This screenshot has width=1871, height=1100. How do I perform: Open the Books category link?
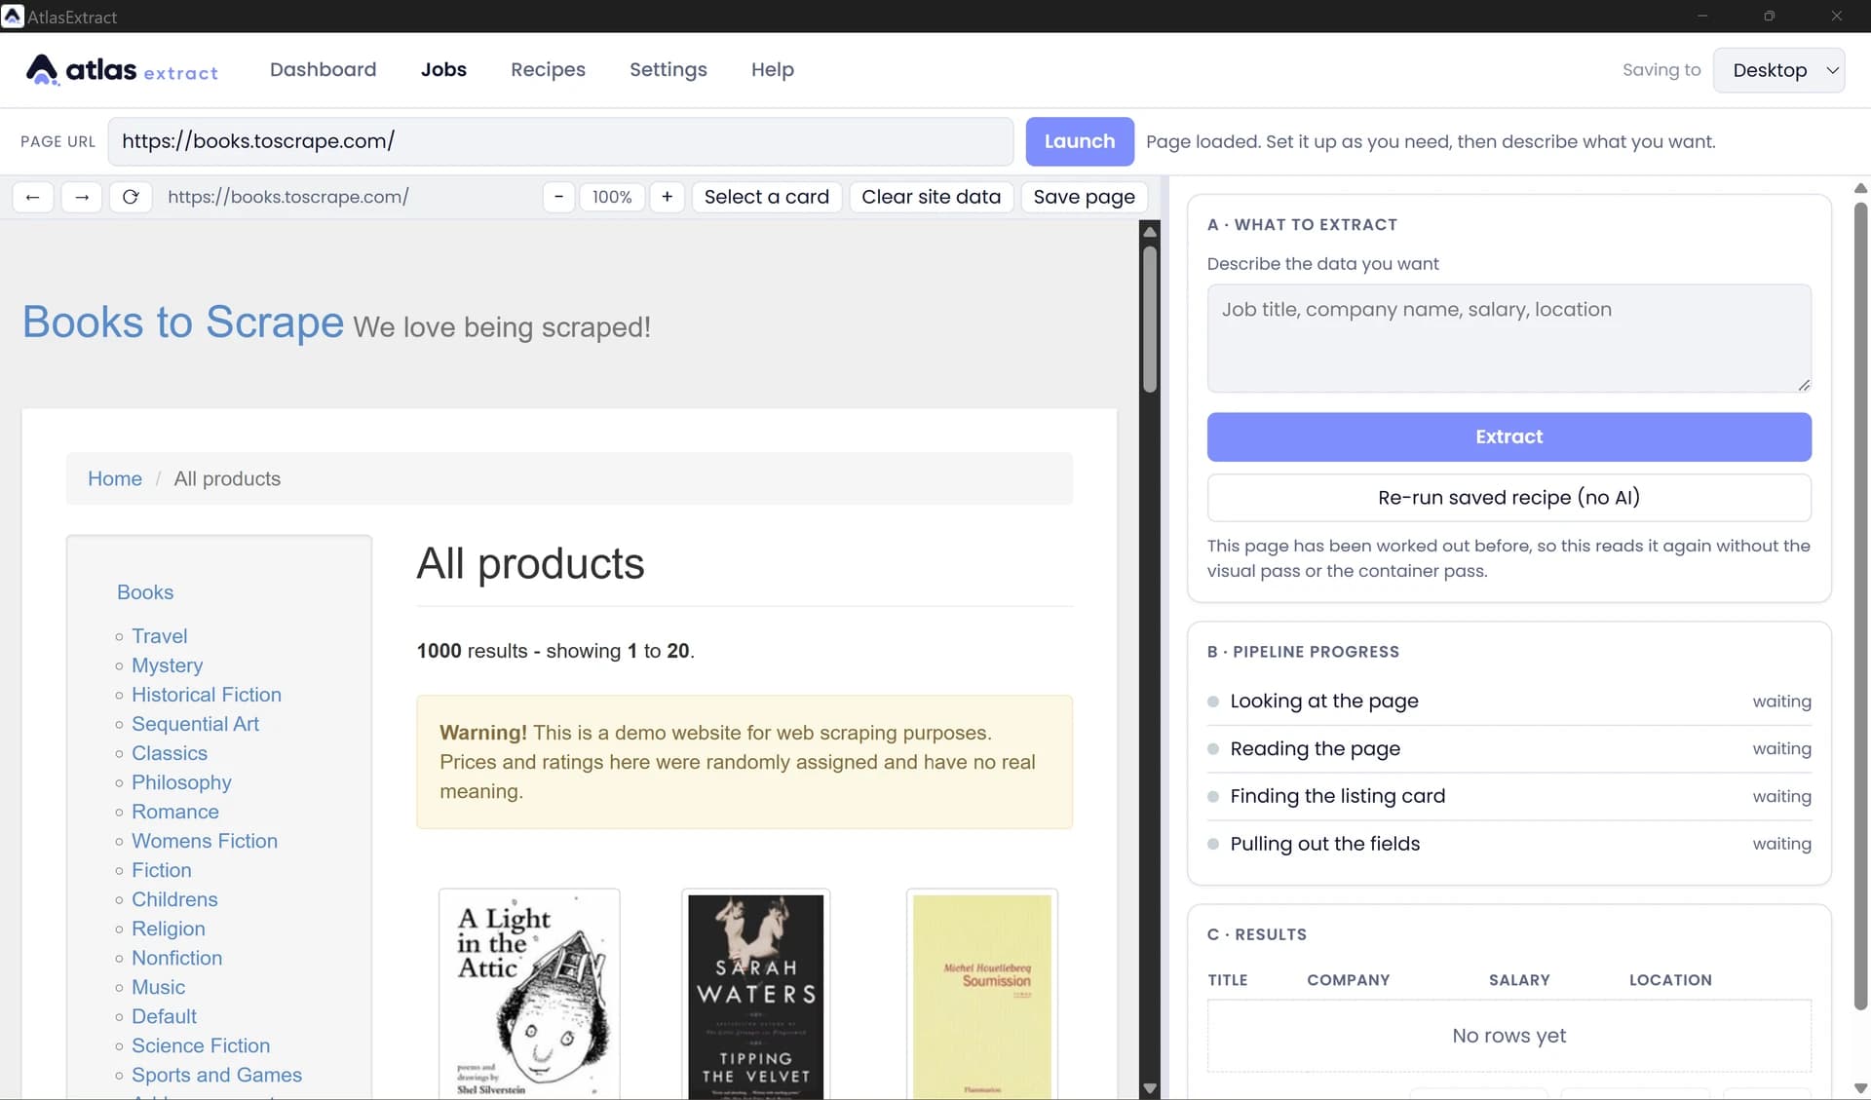coord(145,592)
